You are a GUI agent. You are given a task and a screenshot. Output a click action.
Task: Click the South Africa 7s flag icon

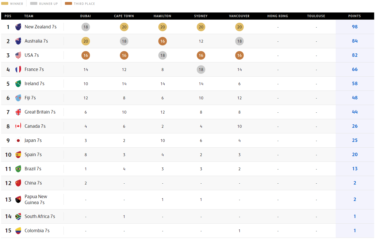pyautogui.click(x=18, y=217)
